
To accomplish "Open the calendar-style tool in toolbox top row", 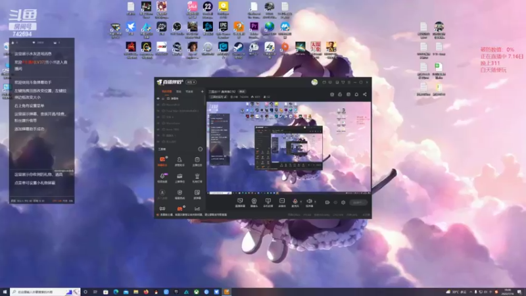I will (197, 161).
